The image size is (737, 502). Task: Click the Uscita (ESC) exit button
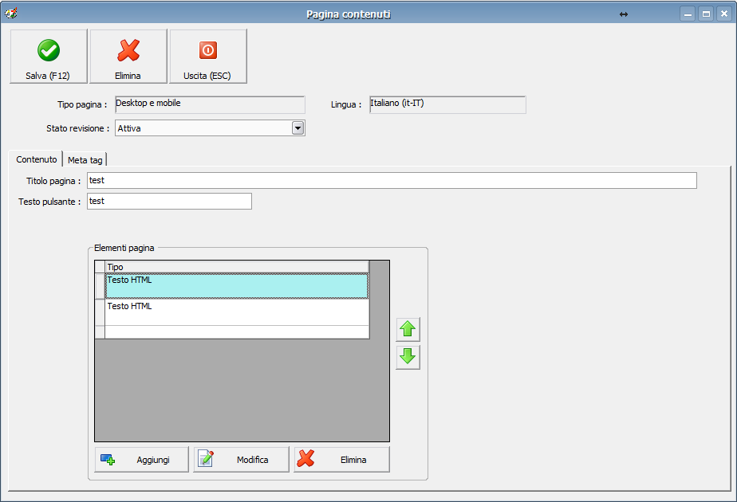point(208,57)
